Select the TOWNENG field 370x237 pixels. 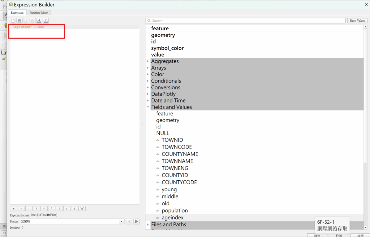175,168
